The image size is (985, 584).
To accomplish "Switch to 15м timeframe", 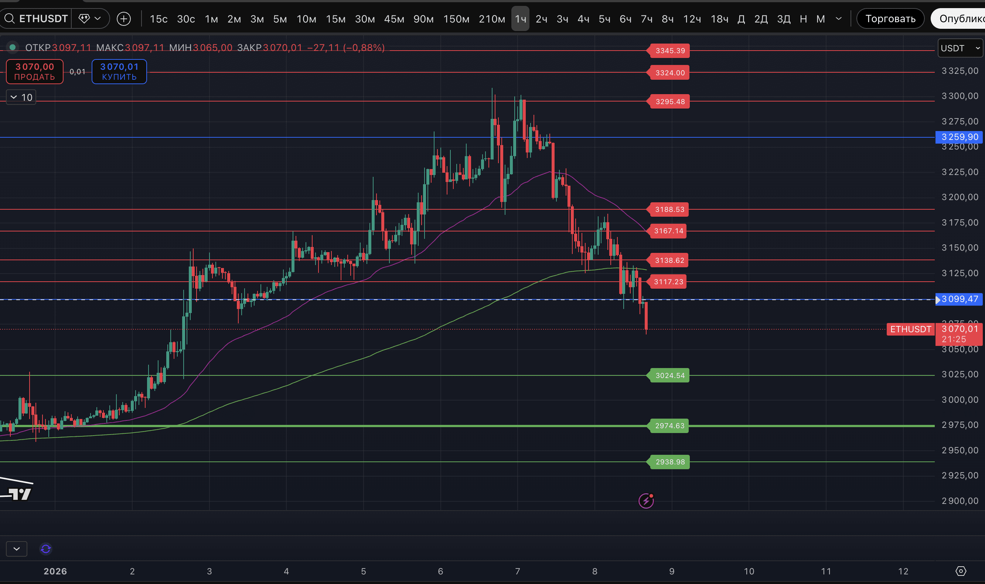I will tap(335, 19).
